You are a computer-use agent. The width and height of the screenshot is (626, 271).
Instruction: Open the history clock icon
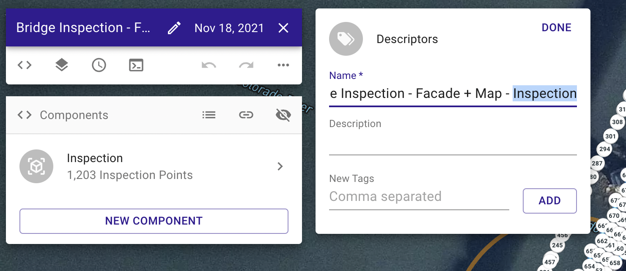click(99, 65)
